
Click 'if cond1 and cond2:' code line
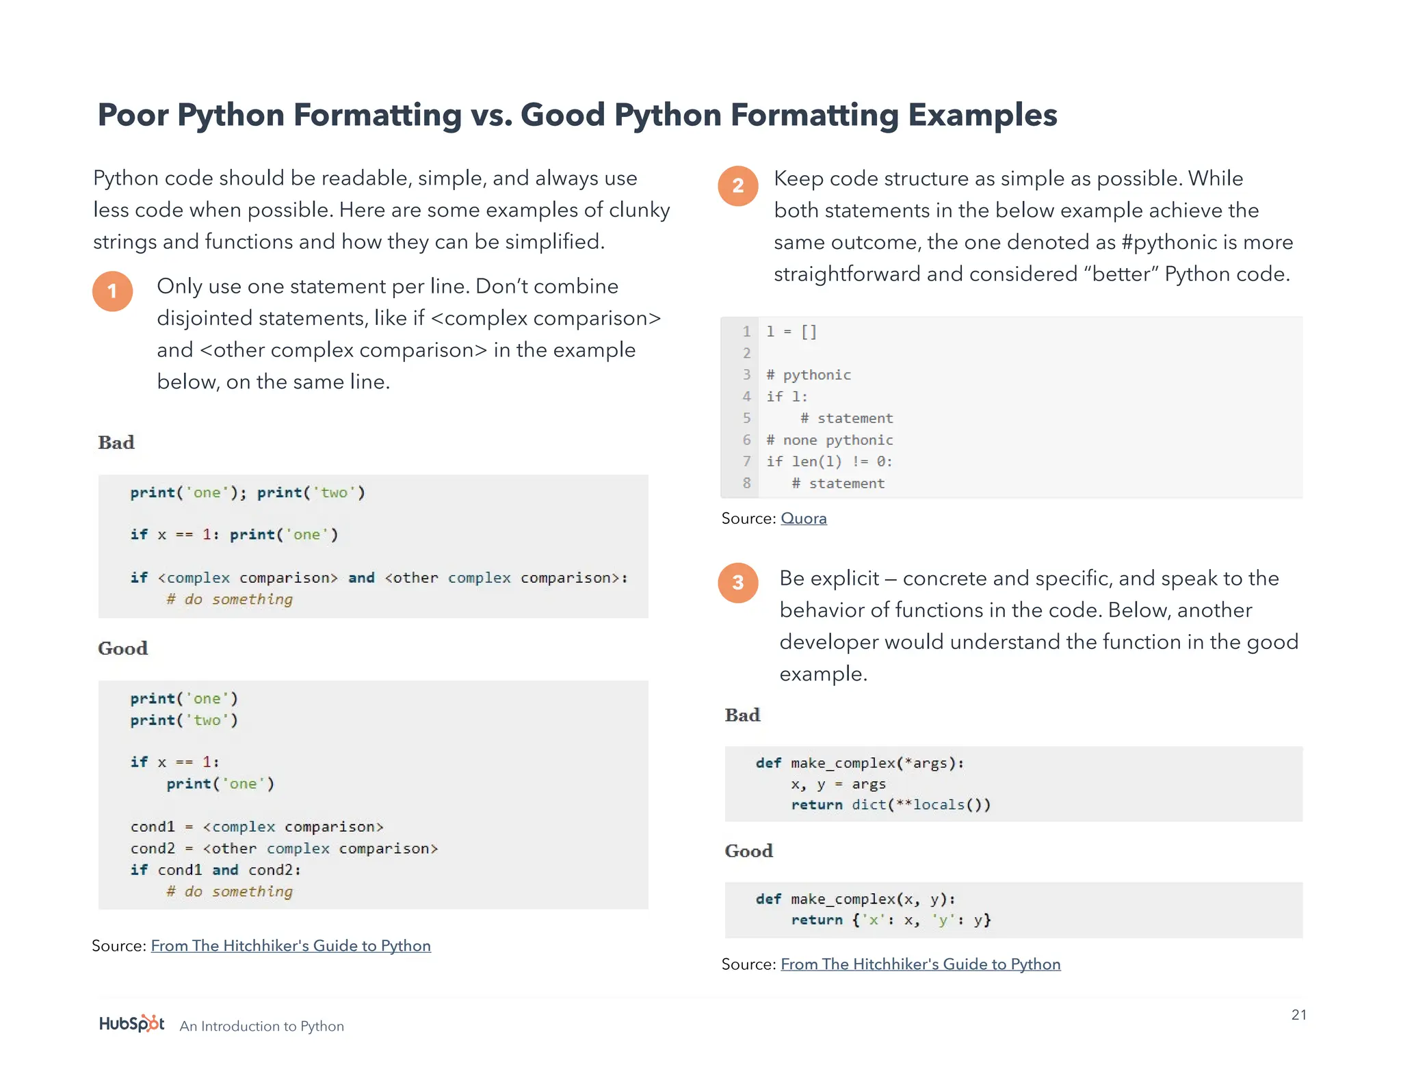(x=215, y=870)
